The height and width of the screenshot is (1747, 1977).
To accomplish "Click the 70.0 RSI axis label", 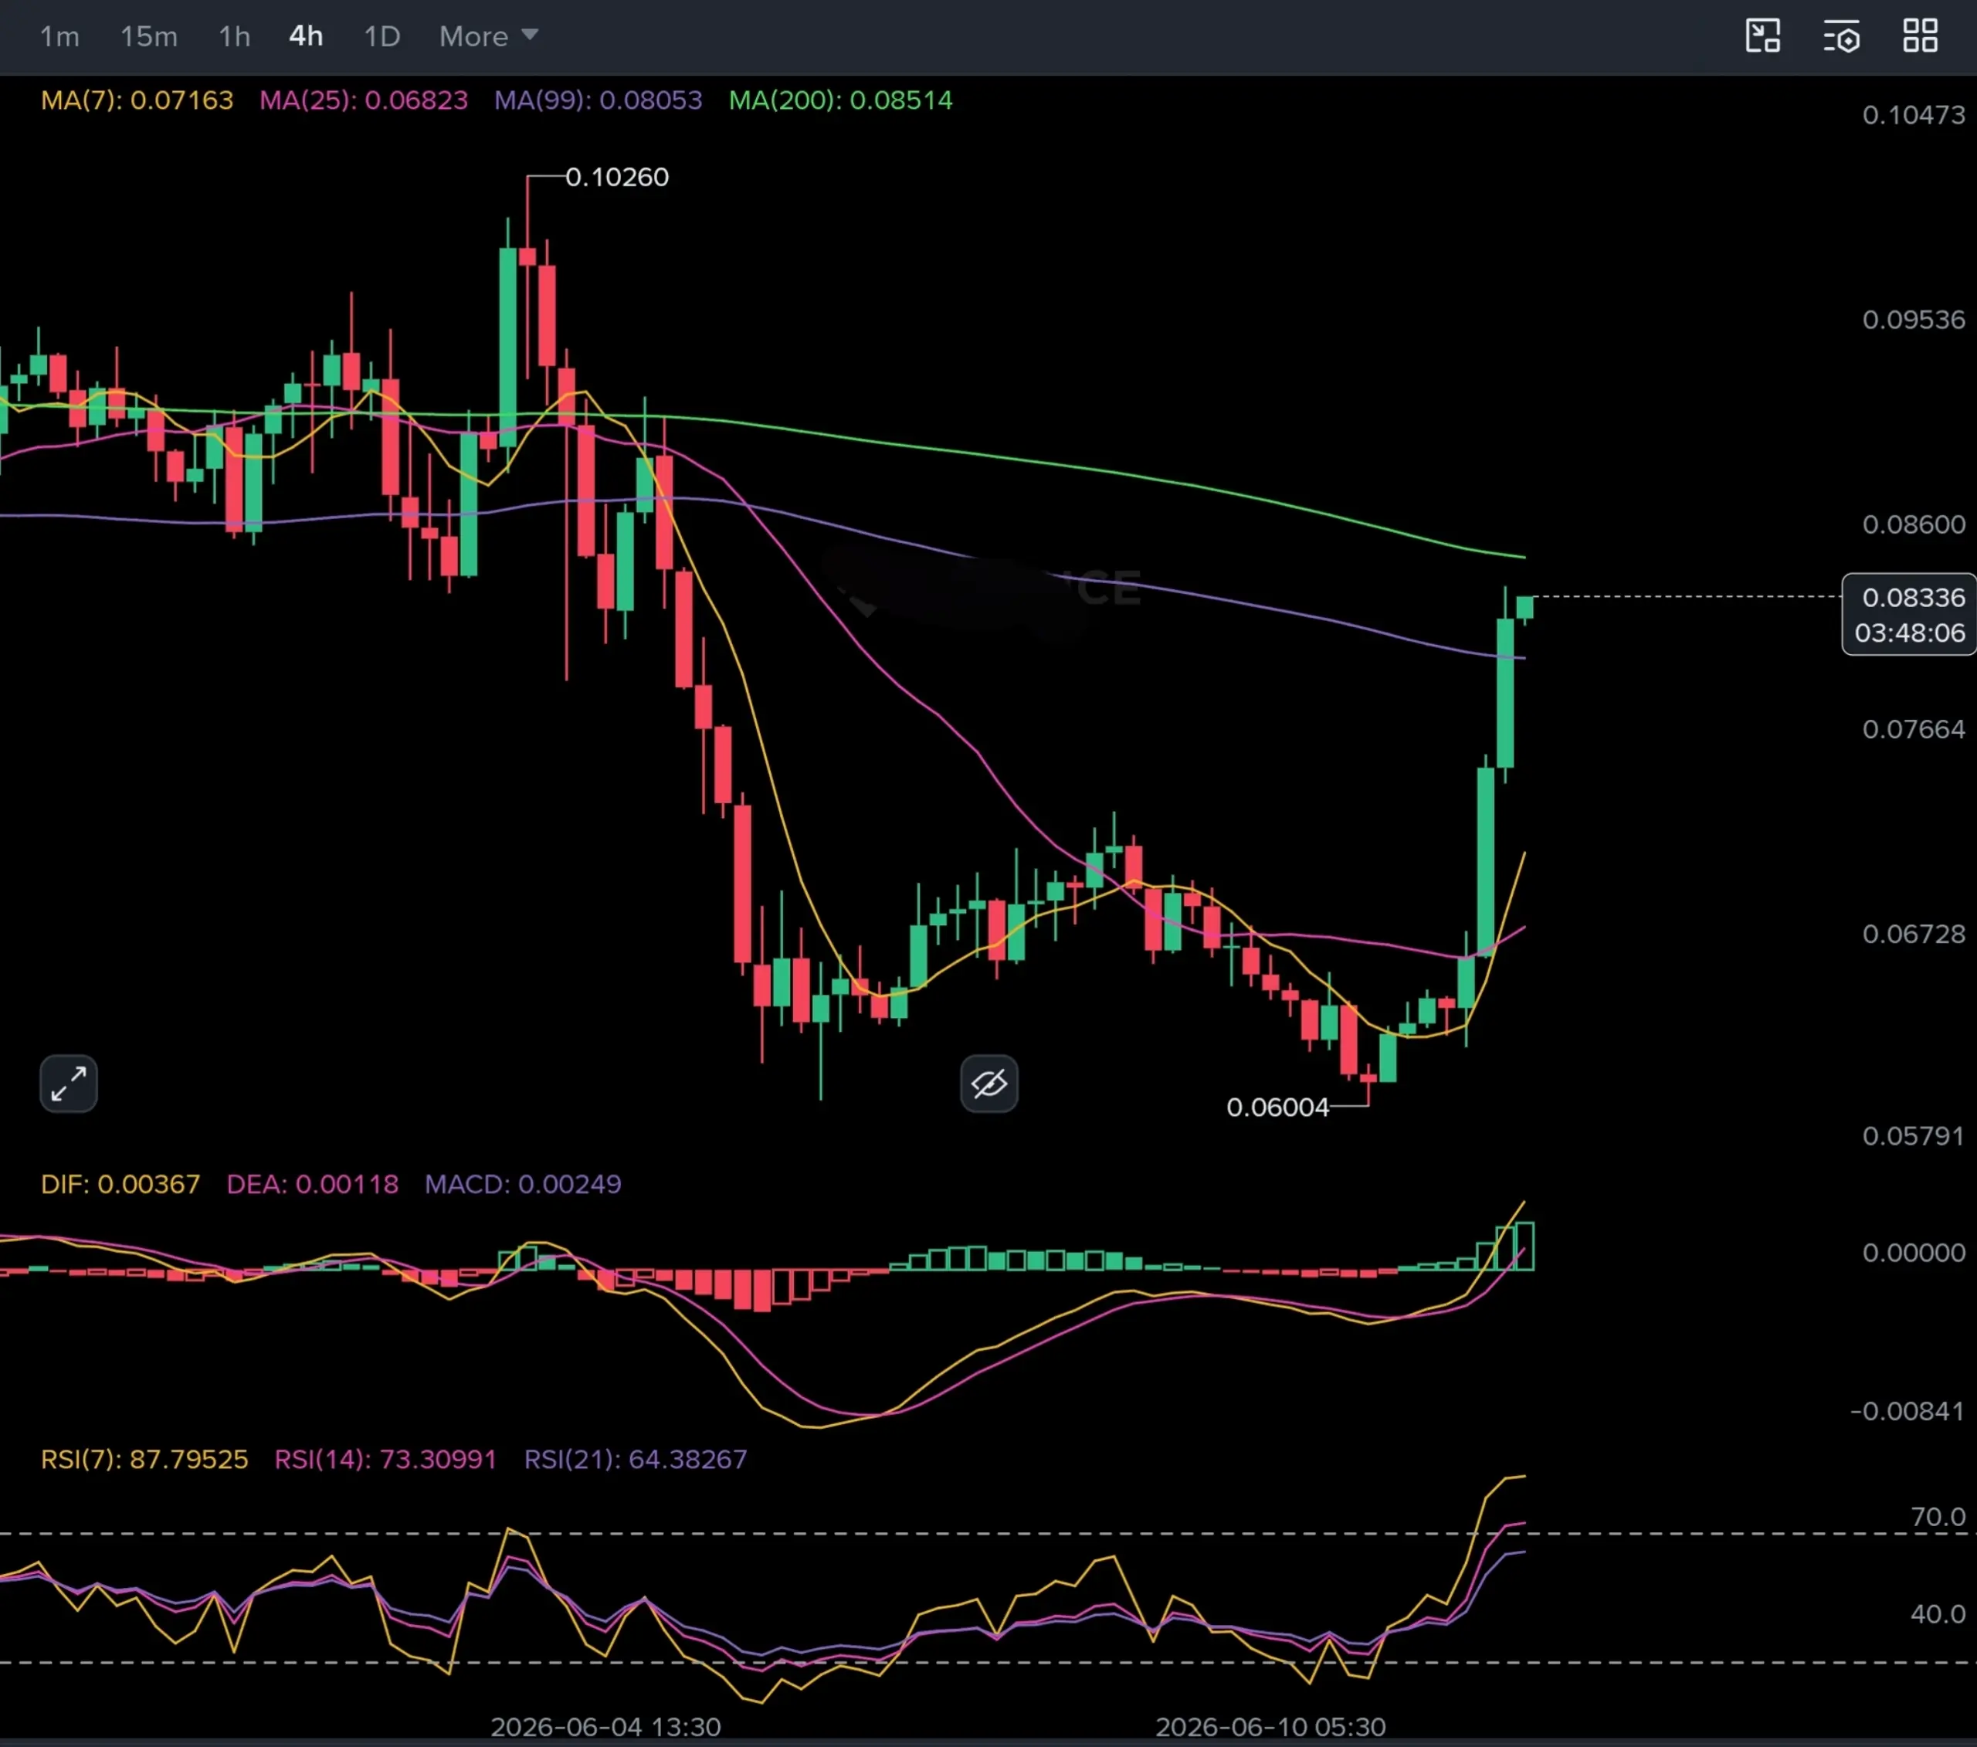I will pos(1938,1517).
